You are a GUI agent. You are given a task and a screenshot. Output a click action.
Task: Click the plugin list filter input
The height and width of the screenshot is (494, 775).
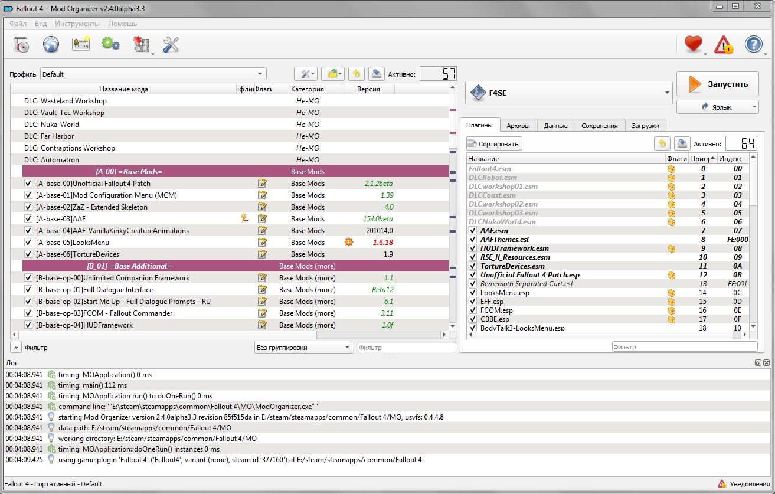tap(684, 347)
